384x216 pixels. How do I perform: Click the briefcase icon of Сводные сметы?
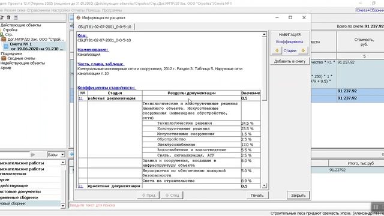[x=4, y=58]
